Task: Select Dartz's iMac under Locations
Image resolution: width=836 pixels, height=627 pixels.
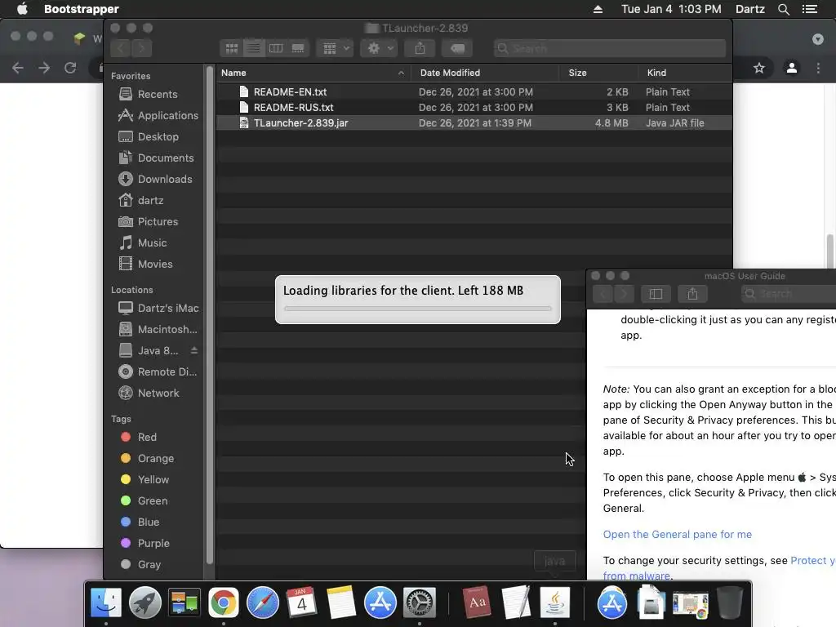Action: point(158,308)
